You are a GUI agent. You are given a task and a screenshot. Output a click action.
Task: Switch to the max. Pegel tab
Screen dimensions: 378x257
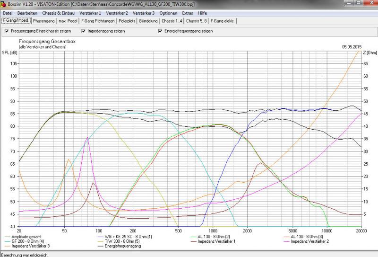[x=68, y=21]
